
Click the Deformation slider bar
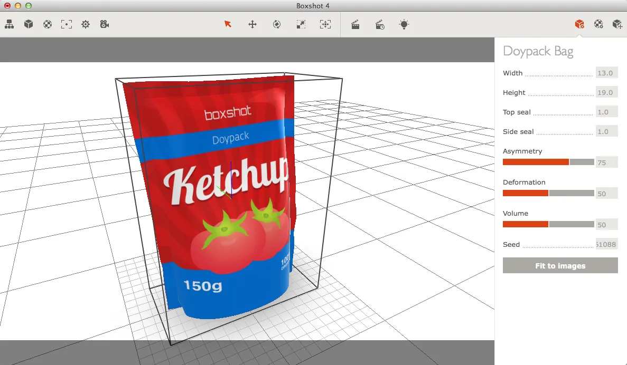click(548, 193)
